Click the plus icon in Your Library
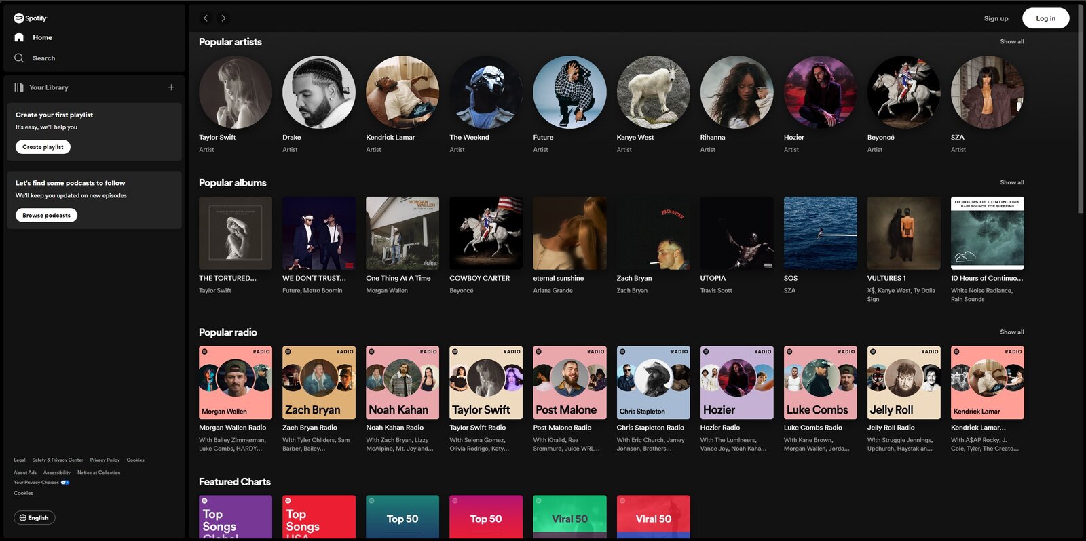 click(x=171, y=87)
